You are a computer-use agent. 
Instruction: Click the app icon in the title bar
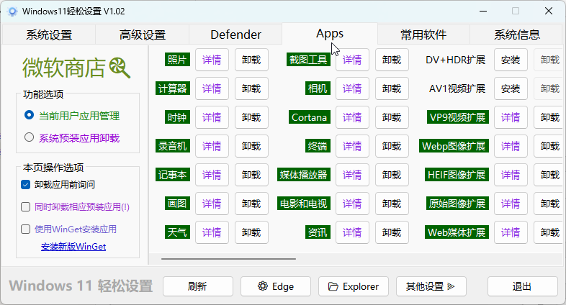click(12, 12)
